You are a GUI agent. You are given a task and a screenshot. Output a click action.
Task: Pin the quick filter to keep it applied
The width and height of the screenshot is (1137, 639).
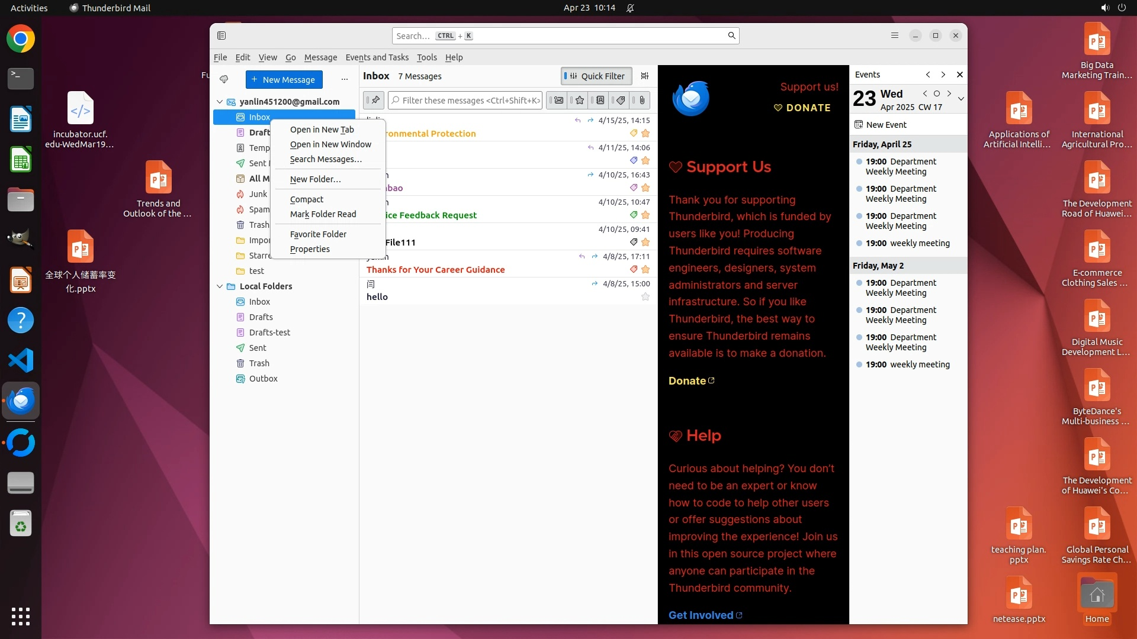point(374,100)
